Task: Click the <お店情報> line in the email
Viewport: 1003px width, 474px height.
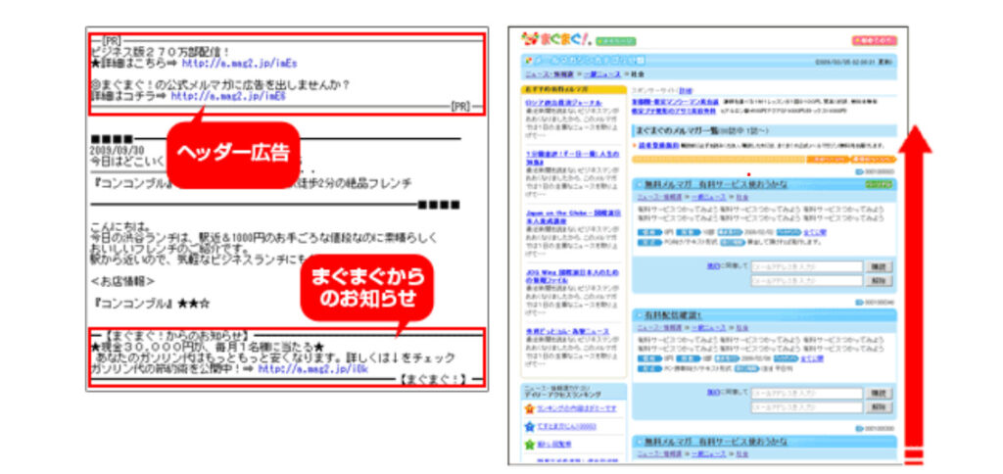Action: [x=122, y=280]
